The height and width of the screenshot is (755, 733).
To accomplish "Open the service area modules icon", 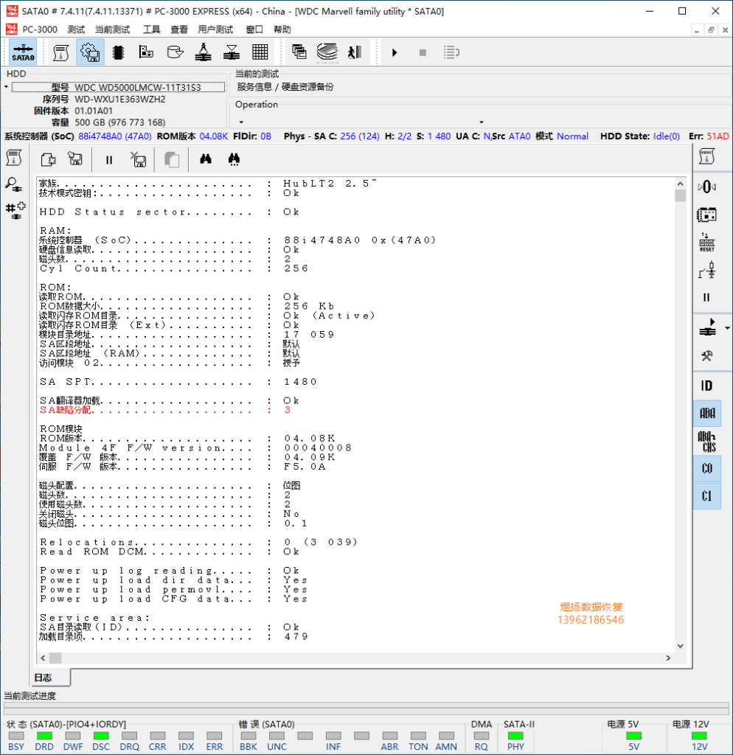I will pos(146,52).
